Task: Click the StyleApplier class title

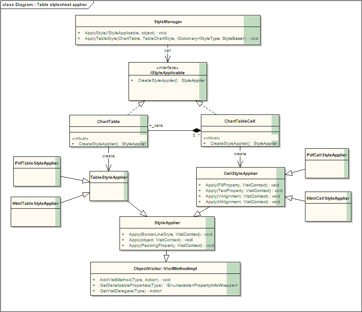Action: (x=167, y=223)
